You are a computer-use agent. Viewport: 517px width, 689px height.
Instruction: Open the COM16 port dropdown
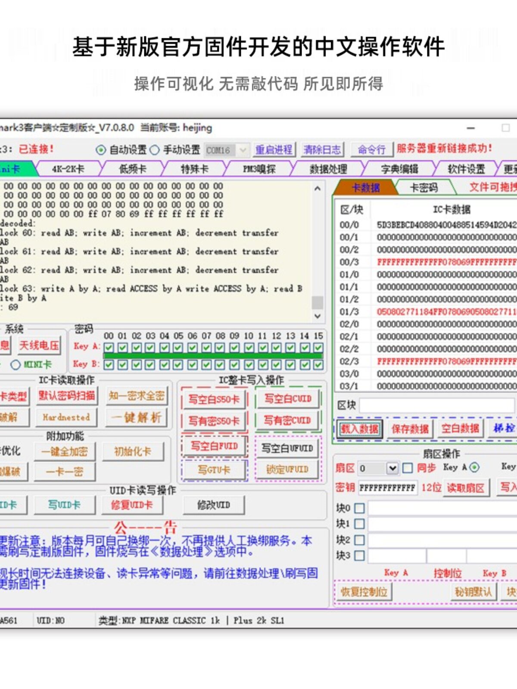click(243, 150)
